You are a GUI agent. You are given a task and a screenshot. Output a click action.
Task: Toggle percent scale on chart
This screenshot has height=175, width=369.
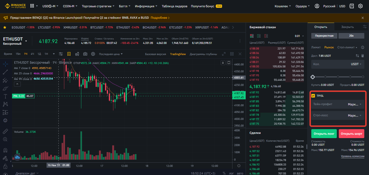[224, 173]
